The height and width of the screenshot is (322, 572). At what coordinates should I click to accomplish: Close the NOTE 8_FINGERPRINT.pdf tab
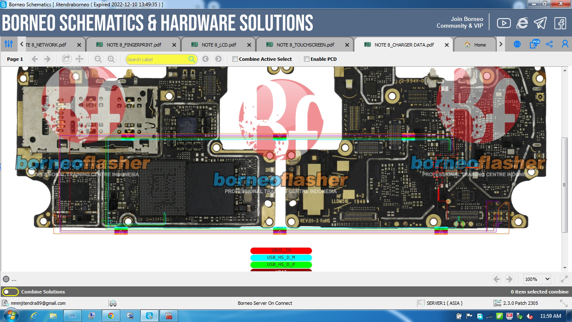click(174, 45)
